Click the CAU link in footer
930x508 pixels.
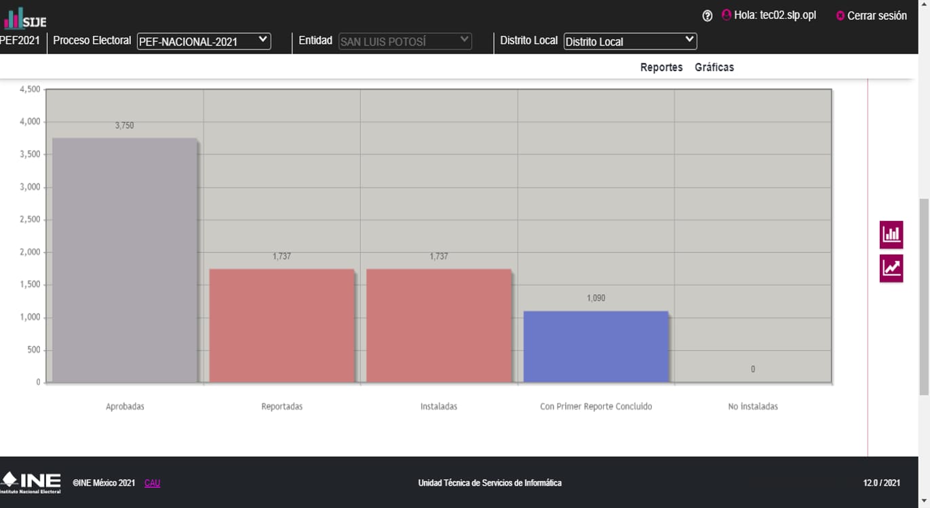[152, 483]
